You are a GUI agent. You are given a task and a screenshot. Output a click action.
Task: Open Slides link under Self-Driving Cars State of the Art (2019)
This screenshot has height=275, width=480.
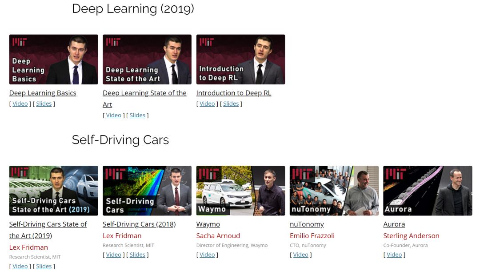pyautogui.click(x=44, y=267)
